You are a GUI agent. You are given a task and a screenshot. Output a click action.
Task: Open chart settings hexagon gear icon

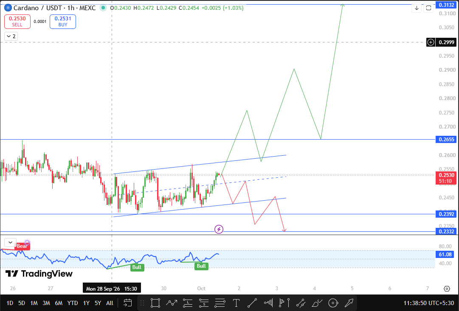click(447, 289)
